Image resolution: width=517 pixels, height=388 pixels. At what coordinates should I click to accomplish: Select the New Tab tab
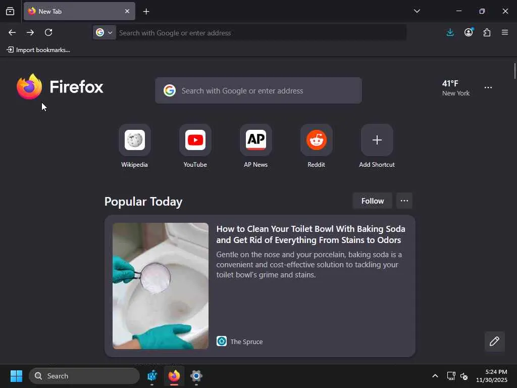pos(79,11)
